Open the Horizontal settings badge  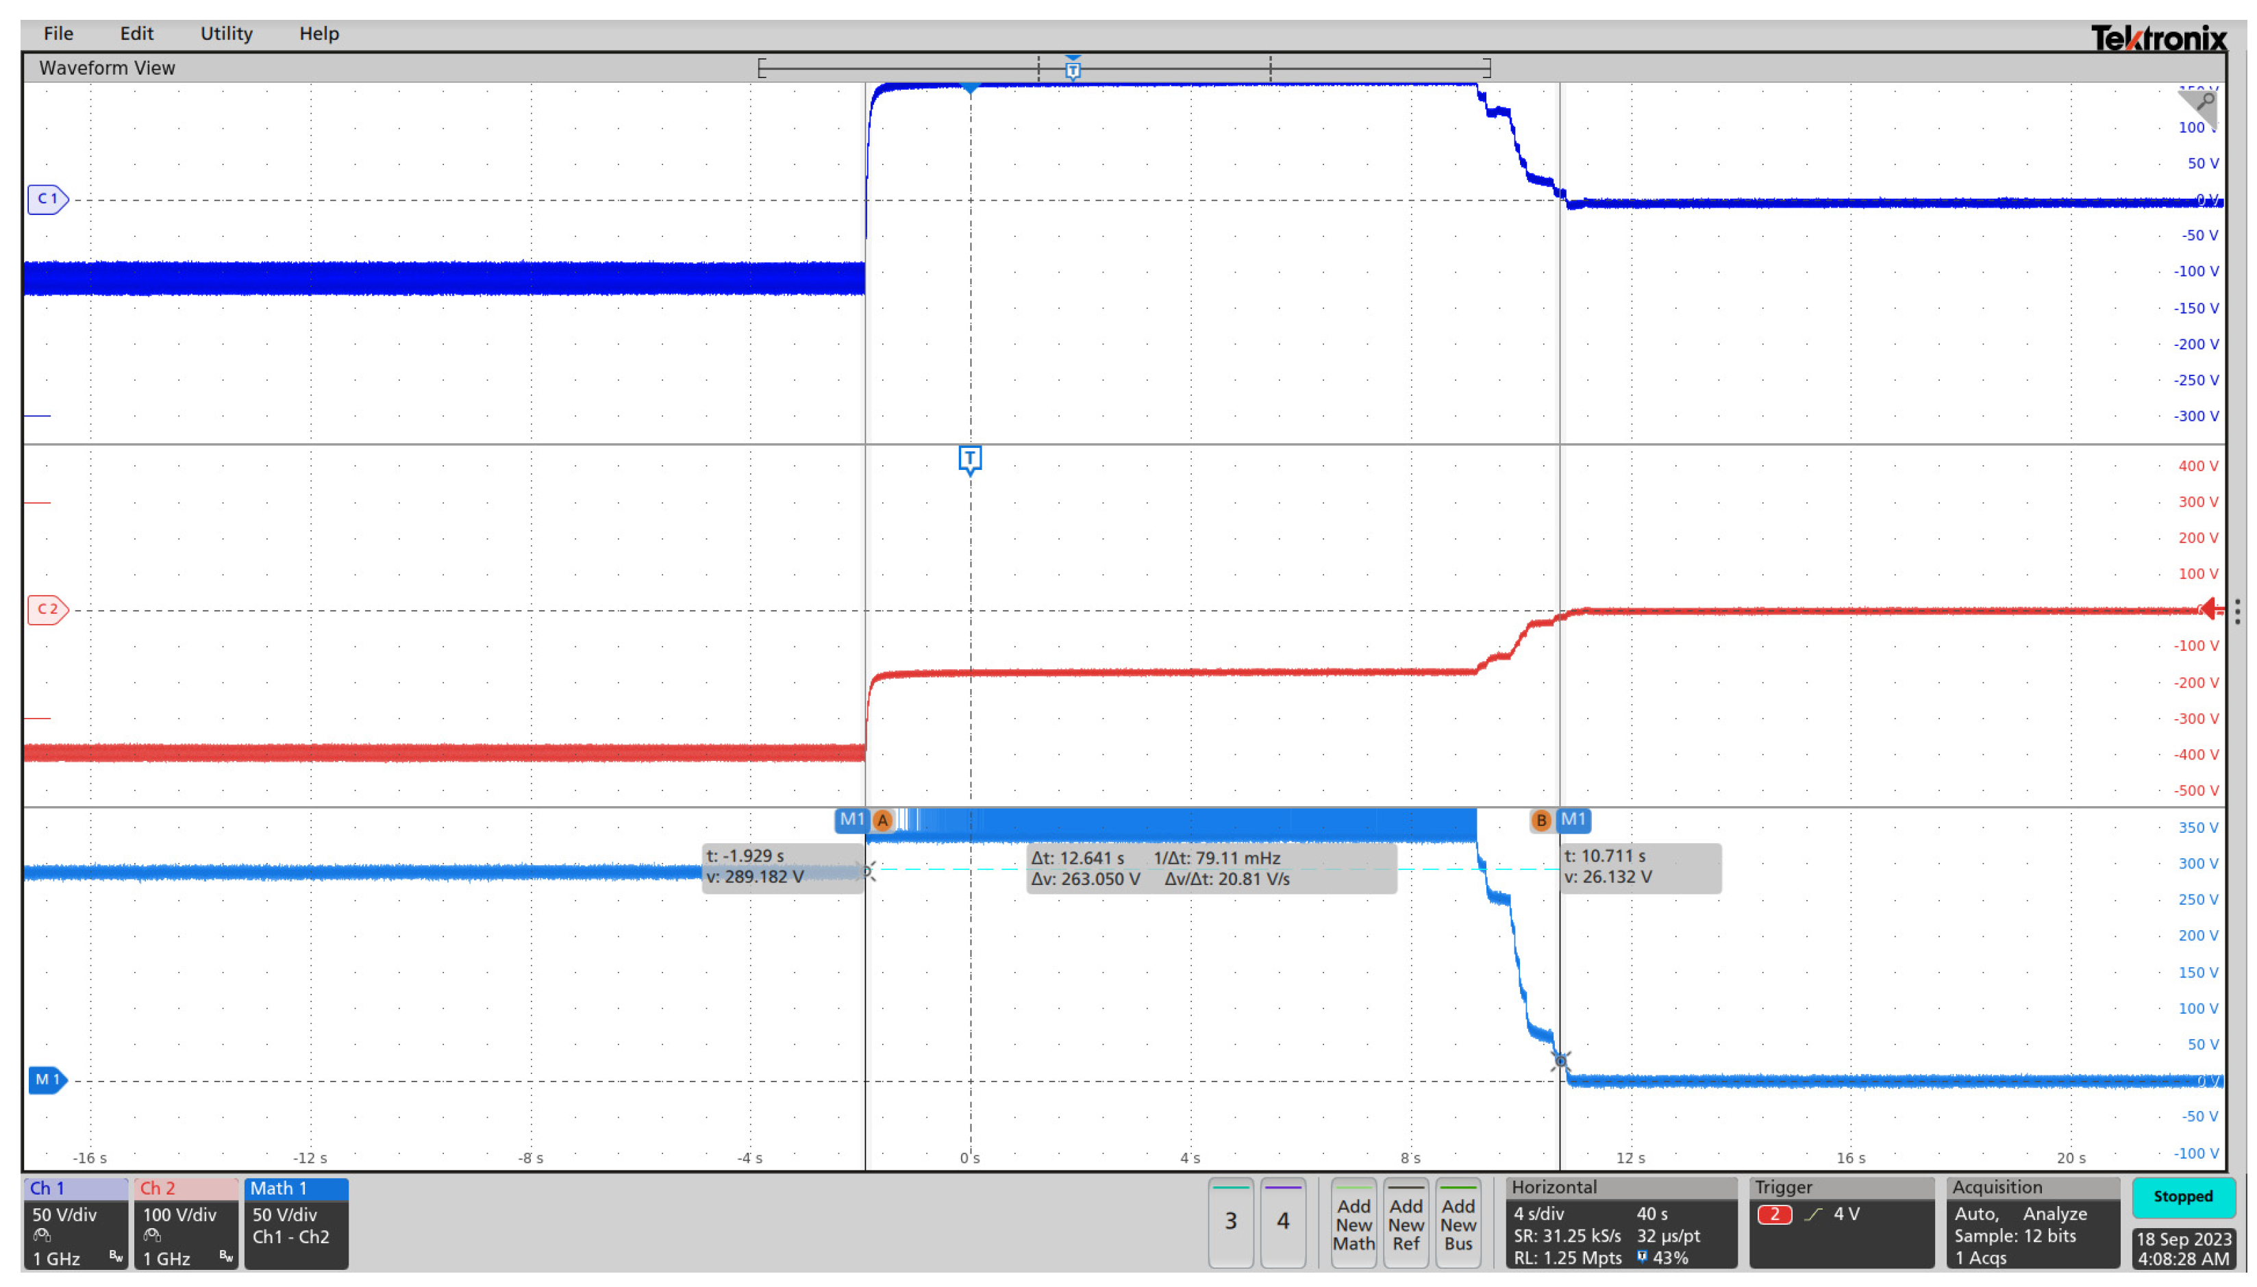click(1621, 1223)
